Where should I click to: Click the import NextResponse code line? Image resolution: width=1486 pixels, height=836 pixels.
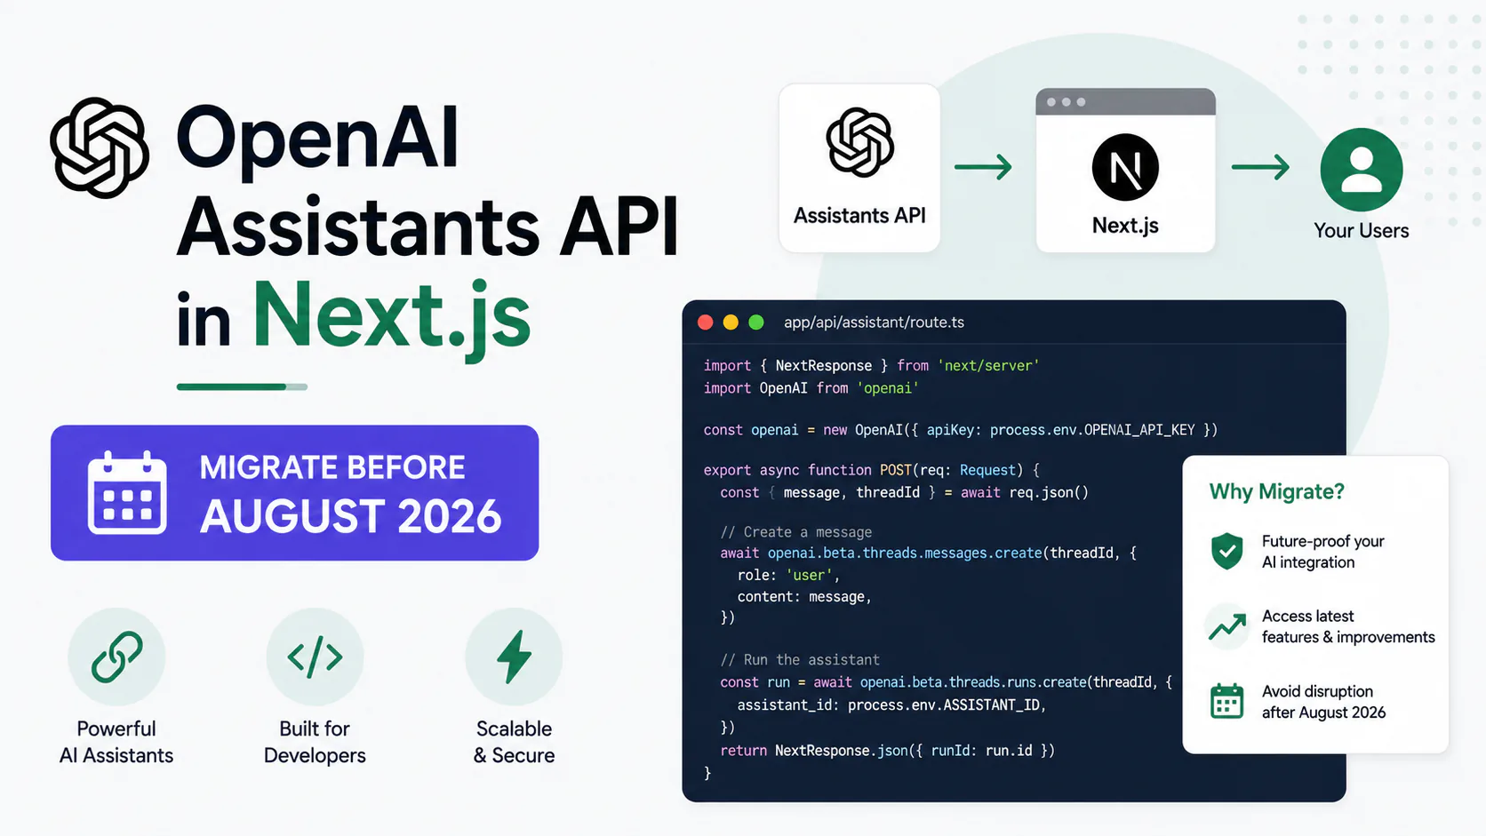(871, 366)
